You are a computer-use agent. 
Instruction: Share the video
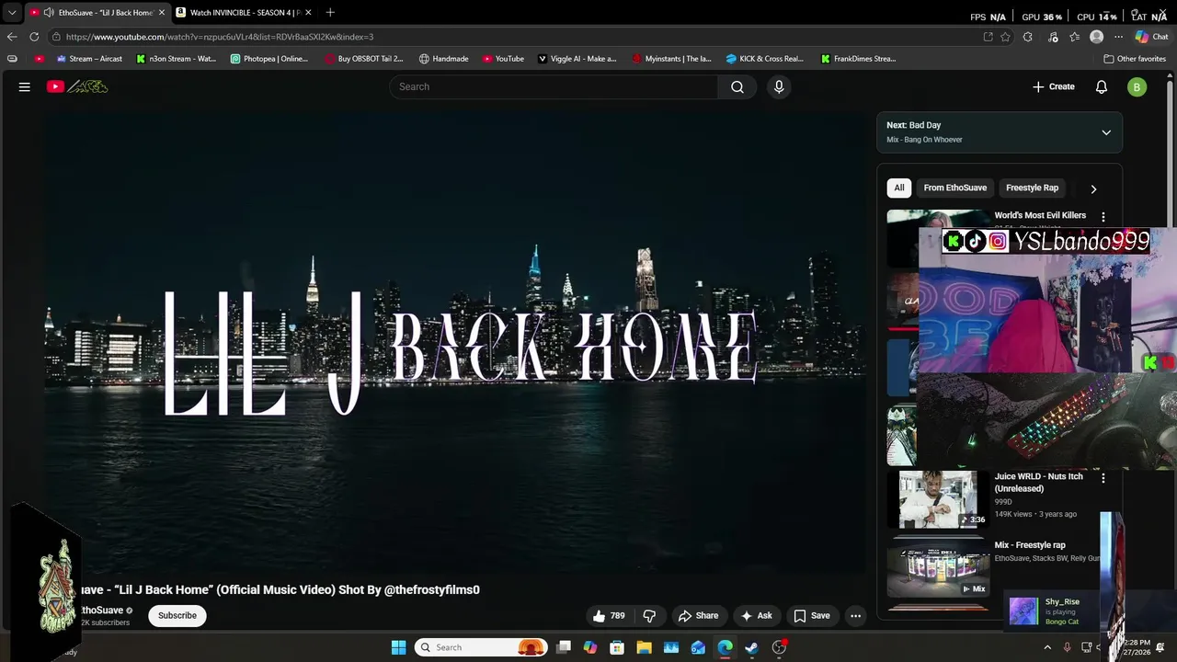(698, 616)
